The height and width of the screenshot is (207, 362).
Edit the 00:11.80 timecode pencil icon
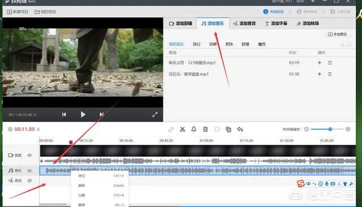(38, 129)
